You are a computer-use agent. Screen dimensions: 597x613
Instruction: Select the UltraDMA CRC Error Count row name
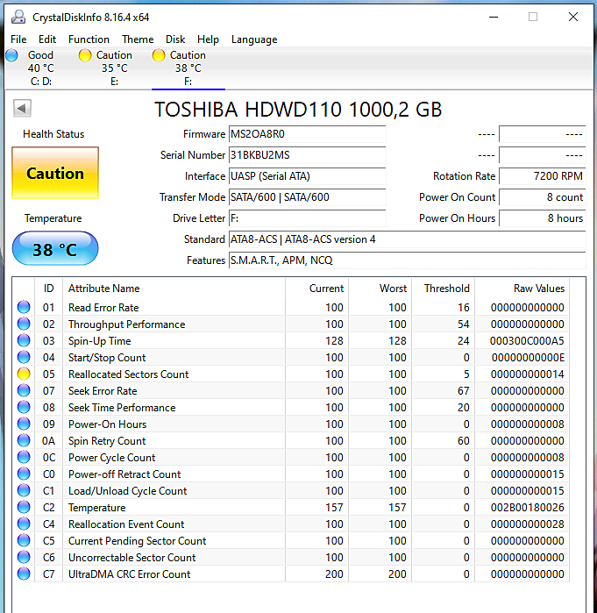[x=130, y=574]
